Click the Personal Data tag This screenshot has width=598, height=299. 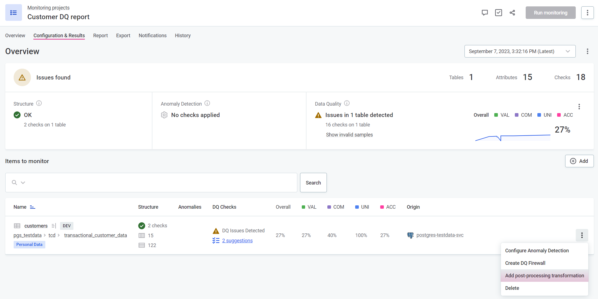coord(29,245)
